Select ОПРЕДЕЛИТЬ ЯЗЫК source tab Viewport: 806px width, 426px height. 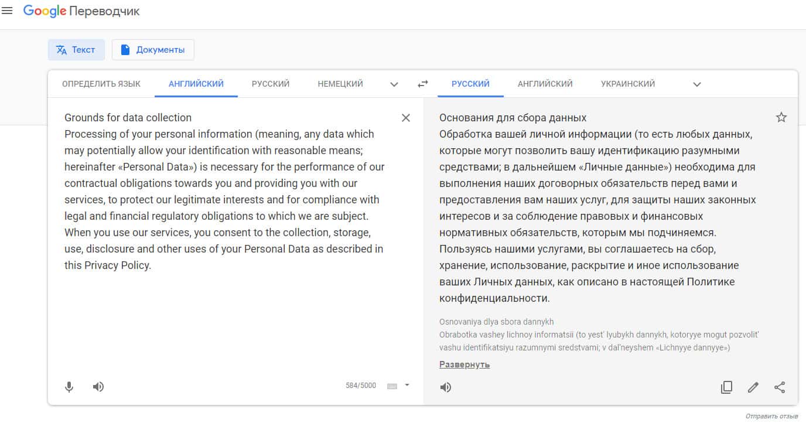101,84
